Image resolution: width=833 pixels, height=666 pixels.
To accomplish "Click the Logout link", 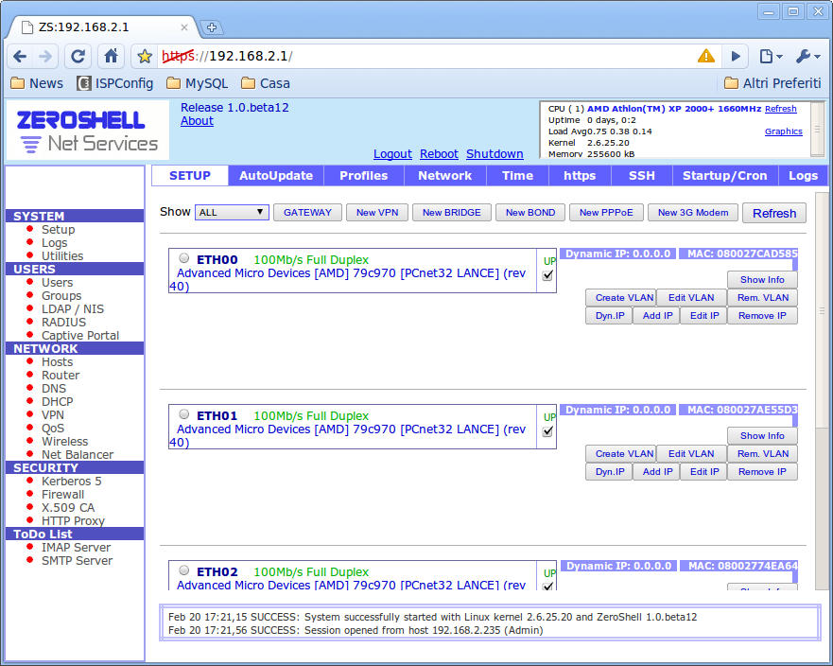I will click(392, 153).
